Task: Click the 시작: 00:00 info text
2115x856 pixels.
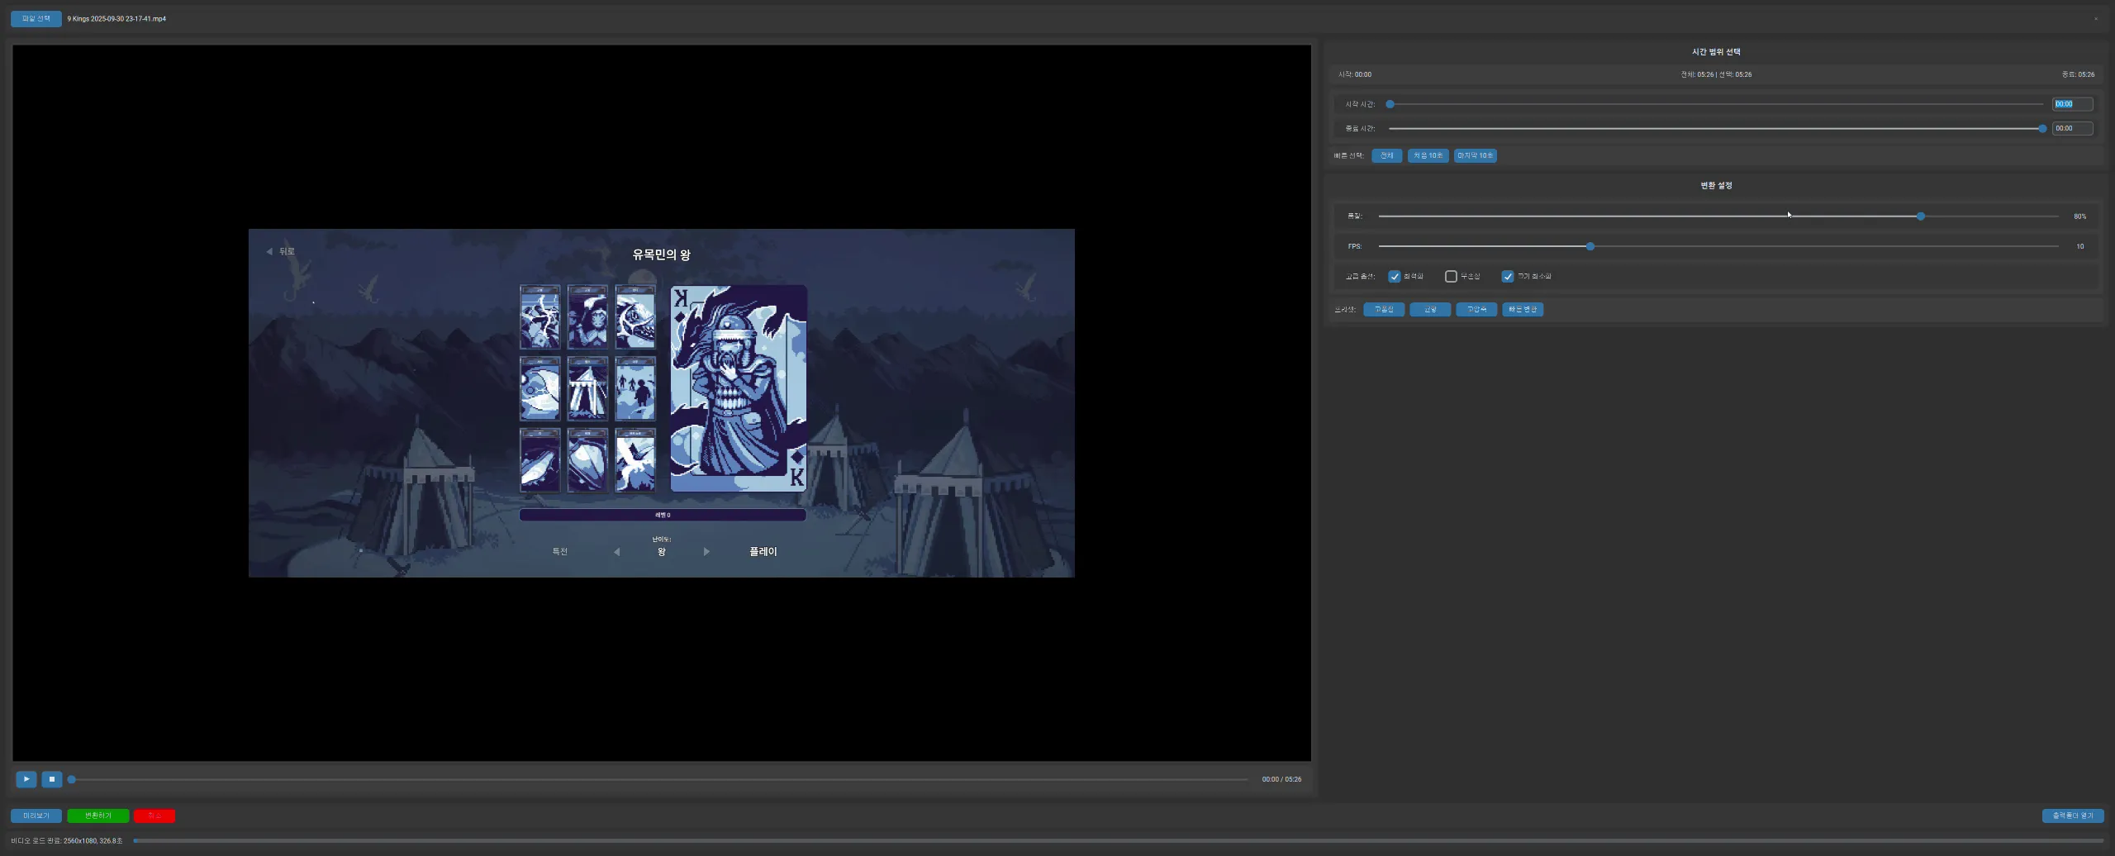Action: coord(1355,75)
